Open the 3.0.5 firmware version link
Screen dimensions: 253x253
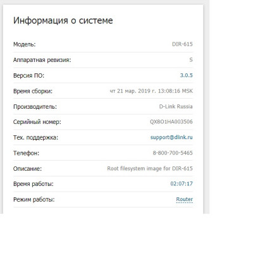tap(186, 75)
